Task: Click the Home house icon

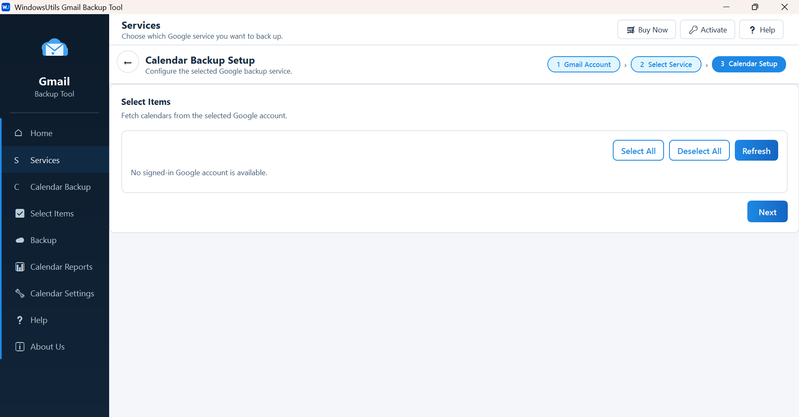Action: [x=18, y=133]
